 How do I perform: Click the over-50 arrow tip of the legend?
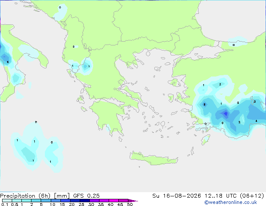(x=133, y=201)
